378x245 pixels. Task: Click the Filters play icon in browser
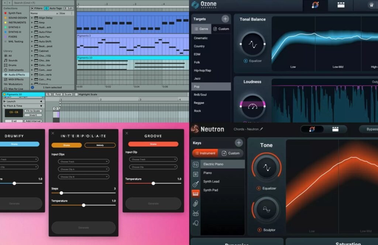(x=32, y=8)
